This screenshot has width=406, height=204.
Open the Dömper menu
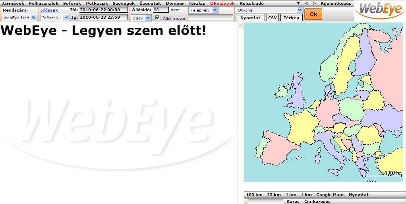(x=175, y=3)
